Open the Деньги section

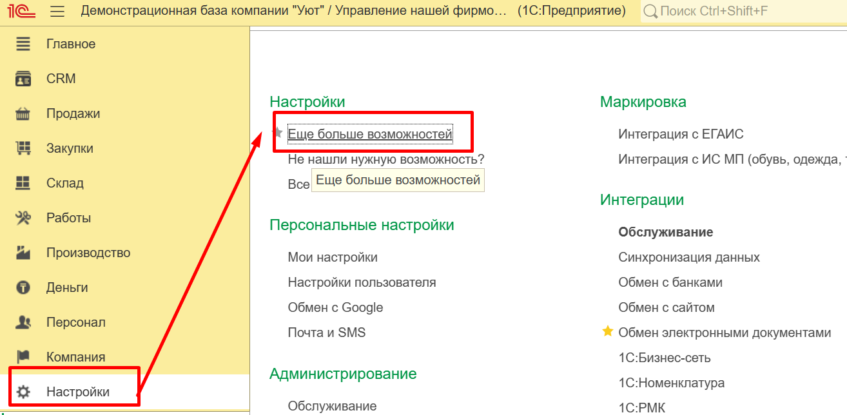pyautogui.click(x=67, y=287)
